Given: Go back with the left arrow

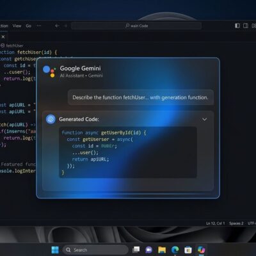Looking at the screenshot, I should pos(57,26).
